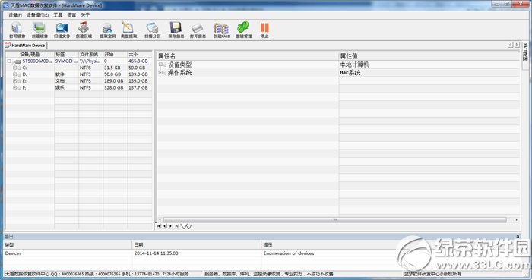Click the 软件 label cell of D:
This screenshot has height=280, width=532.
point(60,74)
